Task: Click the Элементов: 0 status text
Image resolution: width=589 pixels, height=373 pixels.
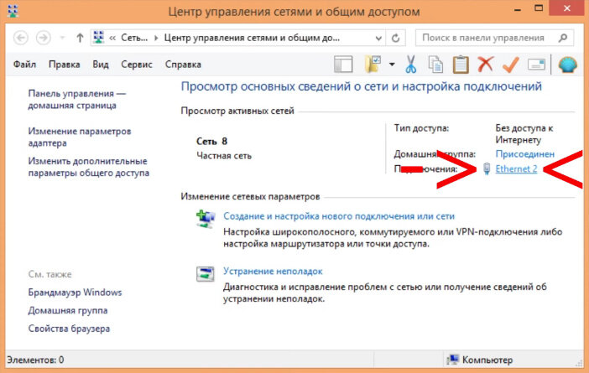Action: click(35, 360)
